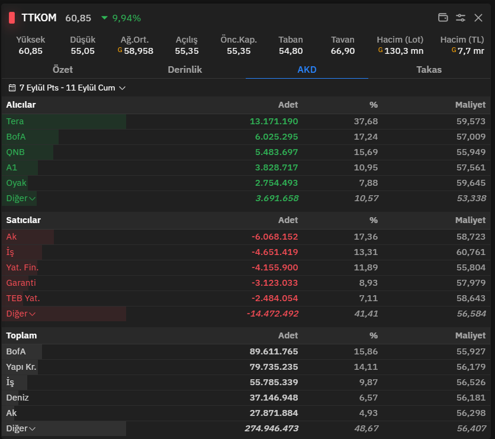Close the TTKOM panel
Image resolution: width=495 pixels, height=439 pixels.
click(478, 18)
